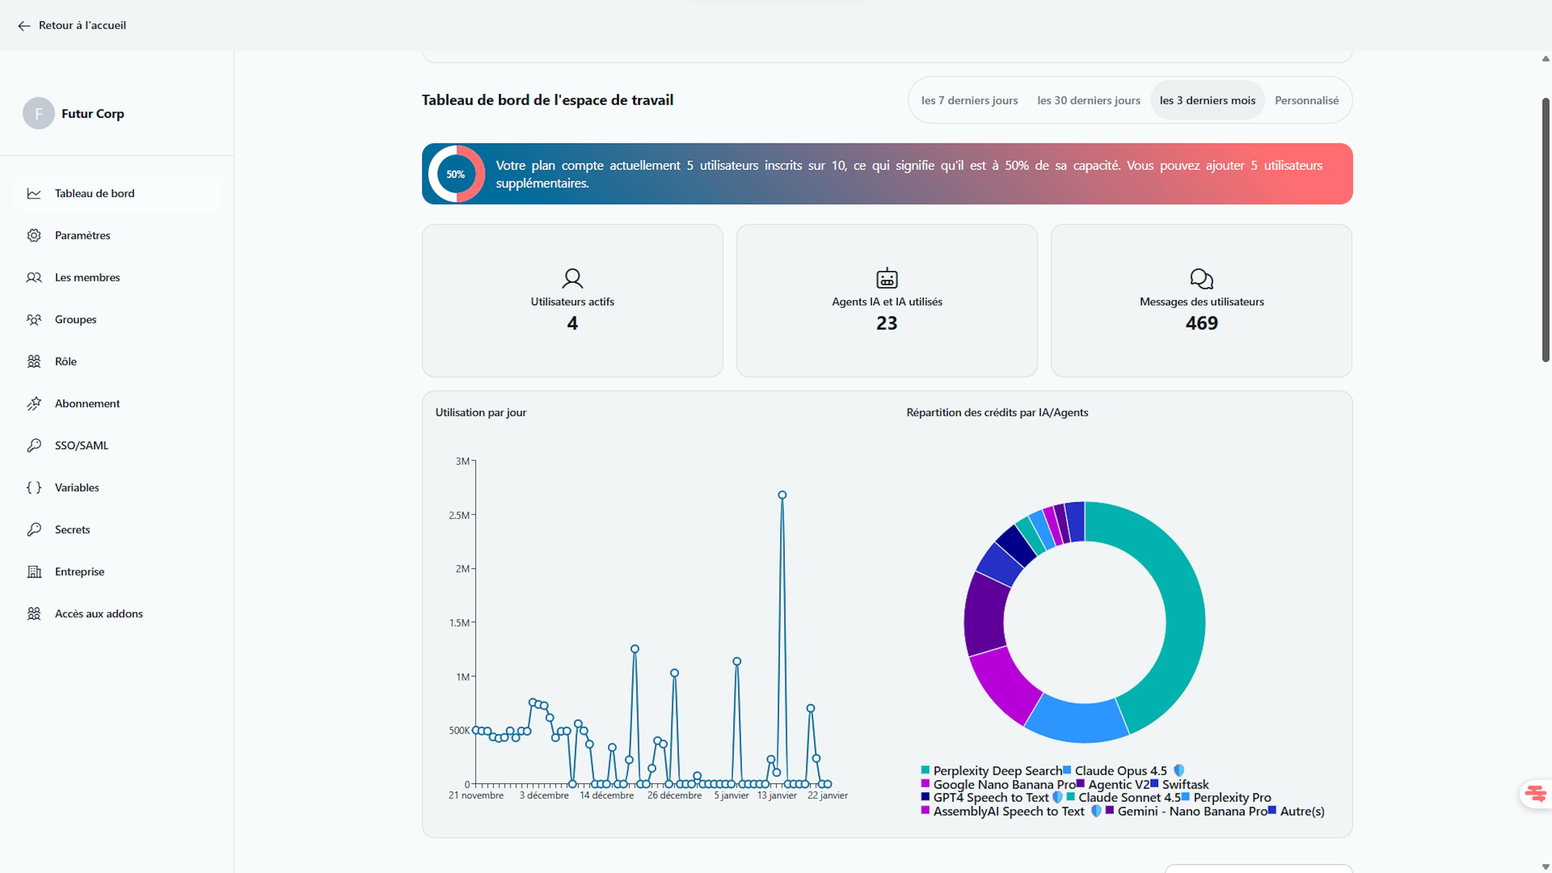Click the "Retour à l'accueil" link
Viewport: 1552px width, 873px height.
82,25
